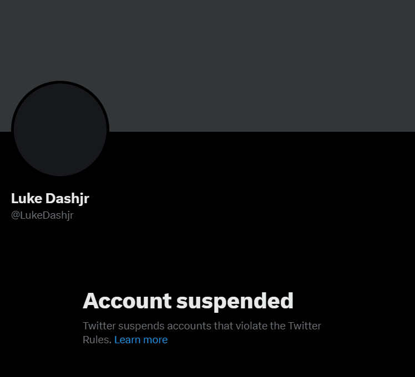
Task: Click the first word Twitter in description
Action: tap(99, 326)
